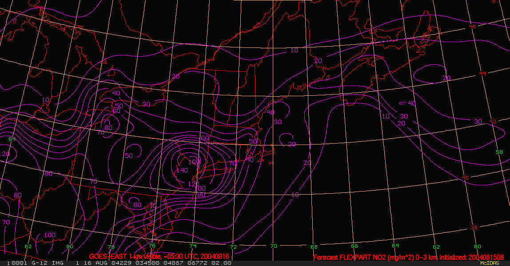Click the green 74 longitude label
The height and width of the screenshot is (266, 510).
193,246
